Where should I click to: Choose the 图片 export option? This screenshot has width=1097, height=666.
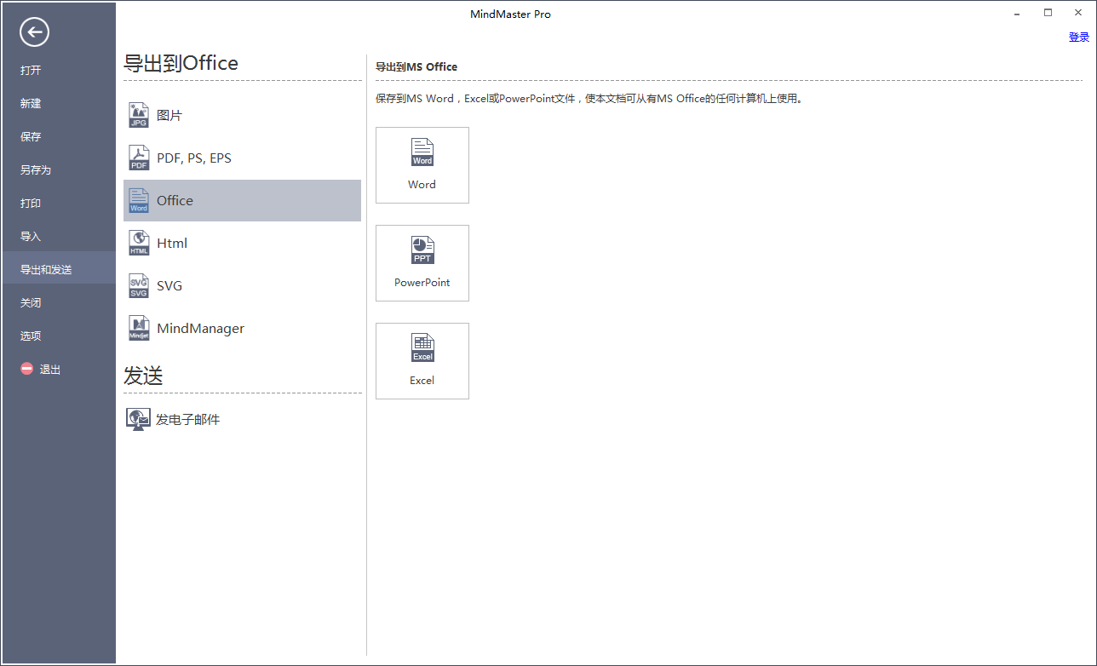169,115
